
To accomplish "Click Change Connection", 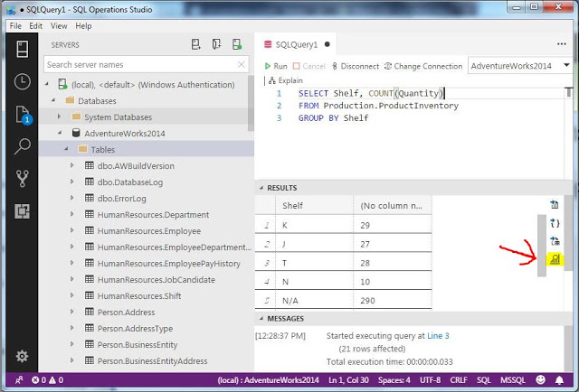I will (423, 66).
